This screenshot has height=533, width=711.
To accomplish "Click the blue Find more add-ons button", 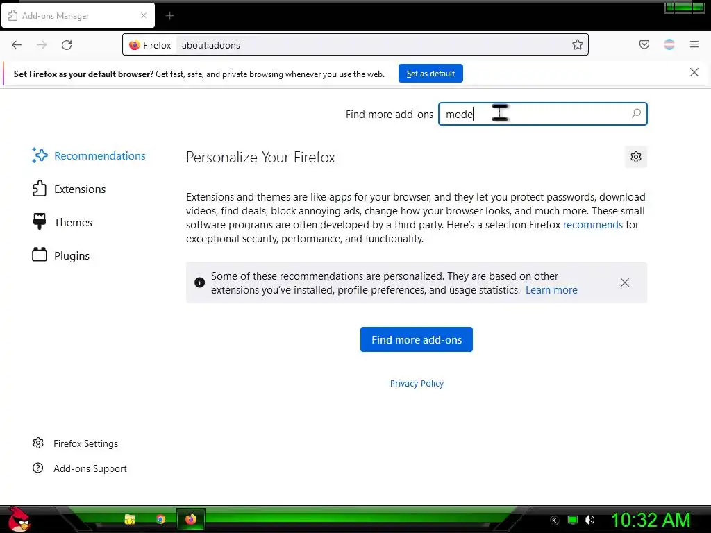I will [x=417, y=339].
